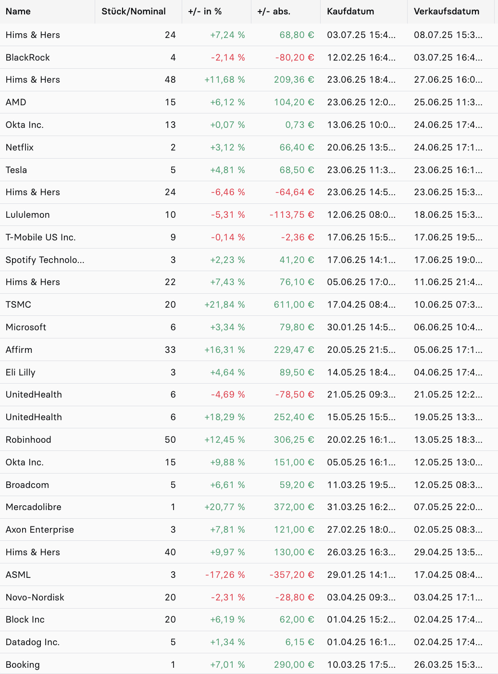Select the Lululemon row name
Image resolution: width=498 pixels, height=674 pixels.
pos(28,215)
